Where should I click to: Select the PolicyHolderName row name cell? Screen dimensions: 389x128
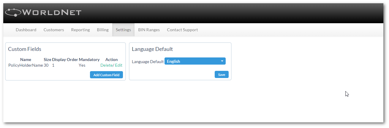point(26,65)
